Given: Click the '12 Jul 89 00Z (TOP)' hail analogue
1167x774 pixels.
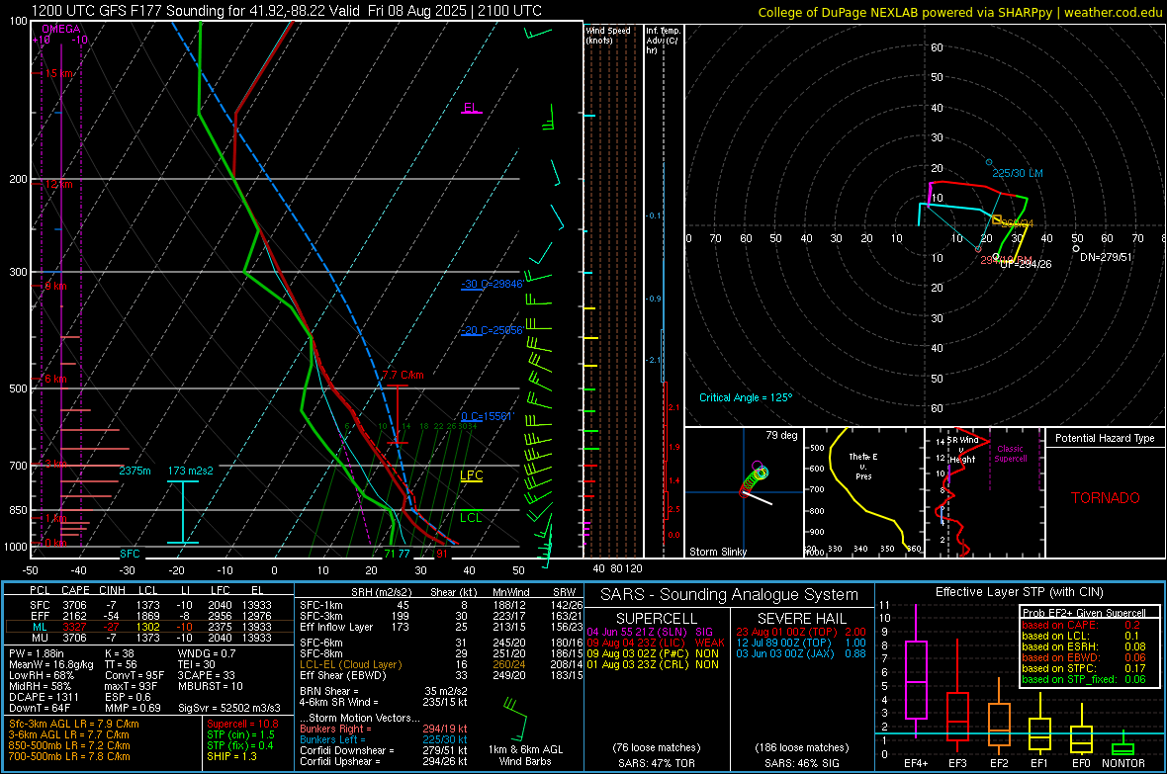Looking at the screenshot, I should (783, 643).
